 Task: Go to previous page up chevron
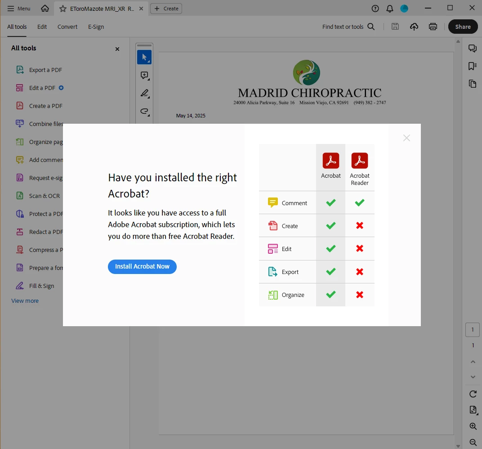473,362
